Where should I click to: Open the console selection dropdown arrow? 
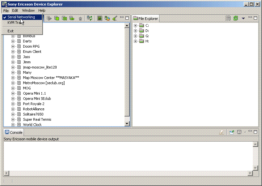[x=245, y=132]
